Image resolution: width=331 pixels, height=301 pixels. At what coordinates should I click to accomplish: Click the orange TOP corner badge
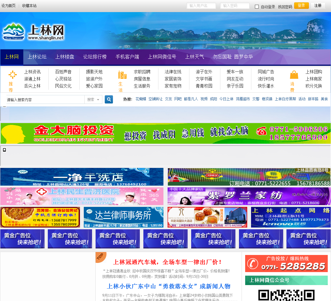coord(101,257)
